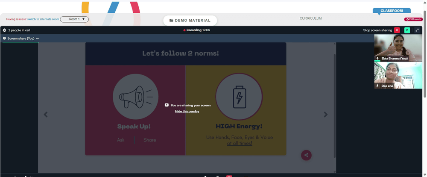Click Use Hands, Face, Eyes & Voice text

(240, 138)
